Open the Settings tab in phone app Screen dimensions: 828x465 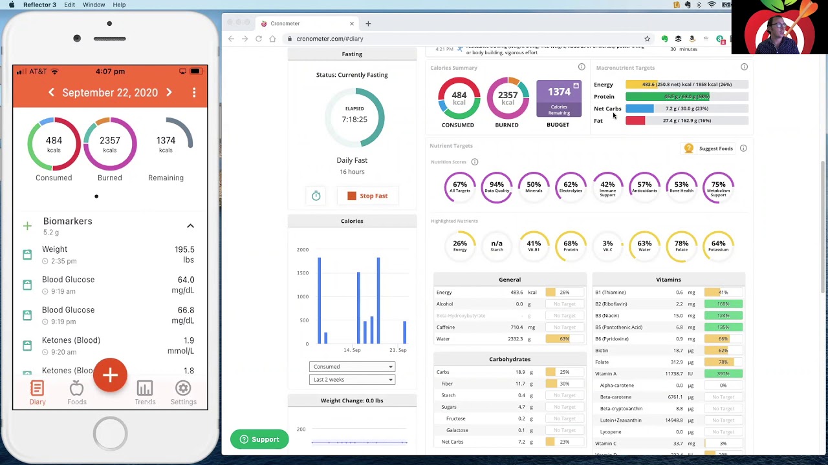184,393
